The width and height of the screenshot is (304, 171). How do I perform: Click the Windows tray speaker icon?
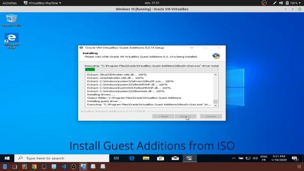(x=255, y=158)
